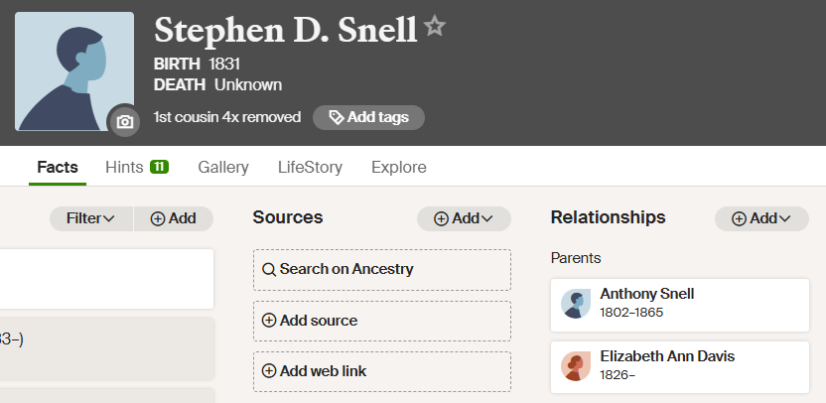The image size is (826, 403).
Task: Open the Facts tab
Action: [x=58, y=167]
